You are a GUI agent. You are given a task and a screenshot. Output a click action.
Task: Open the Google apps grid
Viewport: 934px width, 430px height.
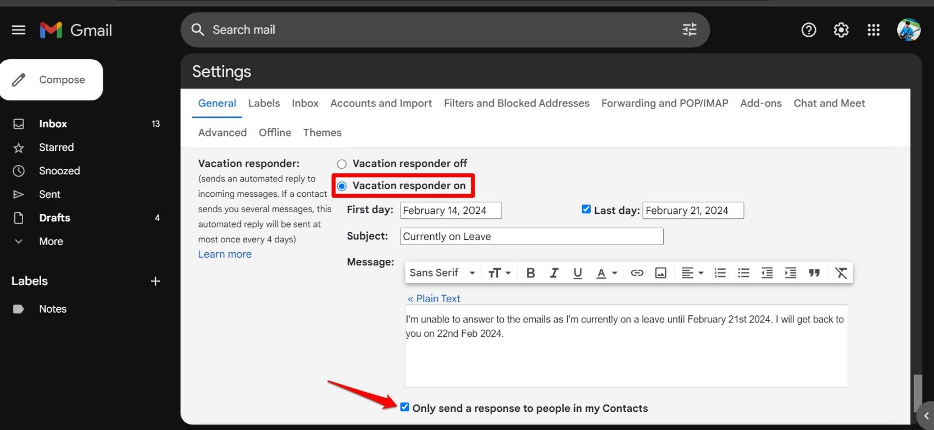pos(874,30)
